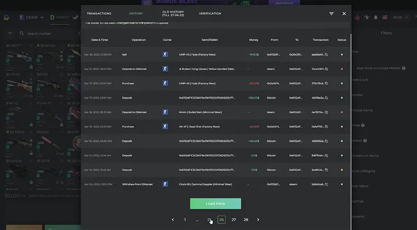Viewport: 417px width, 230px height.
Task: Click red status dot of M4A4 Bullet Rain row
Action: (342, 112)
